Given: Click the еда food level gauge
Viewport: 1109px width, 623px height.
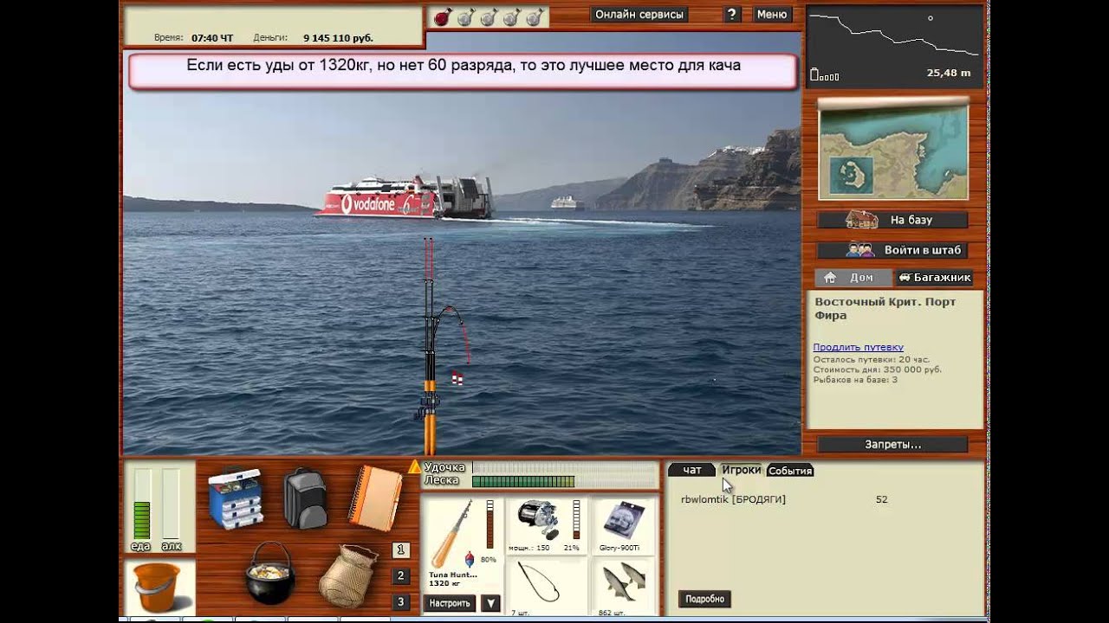Looking at the screenshot, I should pos(141,504).
